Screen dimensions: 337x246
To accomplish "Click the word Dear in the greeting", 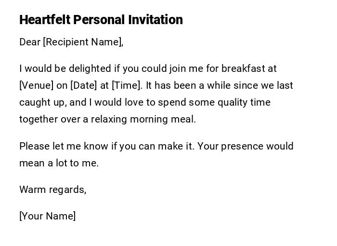I will point(30,42).
